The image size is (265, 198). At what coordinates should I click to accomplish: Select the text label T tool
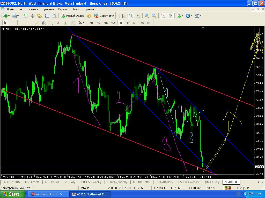[x=65, y=23]
